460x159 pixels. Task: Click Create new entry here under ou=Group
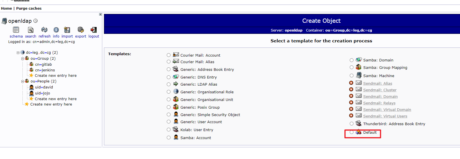(x=55, y=75)
